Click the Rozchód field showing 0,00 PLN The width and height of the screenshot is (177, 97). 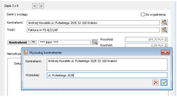tap(146, 45)
